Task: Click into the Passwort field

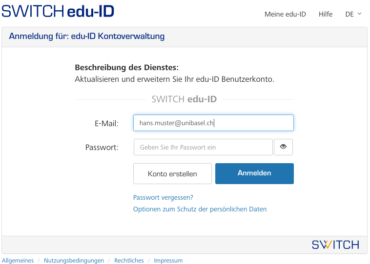Action: [203, 147]
